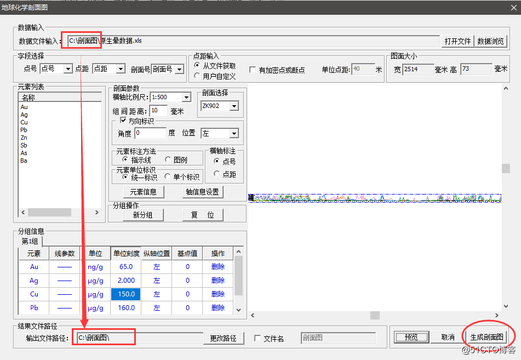
Task: Select 点距 horizontal axis label
Action: pyautogui.click(x=216, y=174)
